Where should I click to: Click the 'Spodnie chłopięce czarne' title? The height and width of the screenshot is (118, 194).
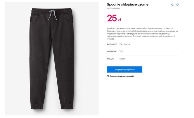pos(128,5)
